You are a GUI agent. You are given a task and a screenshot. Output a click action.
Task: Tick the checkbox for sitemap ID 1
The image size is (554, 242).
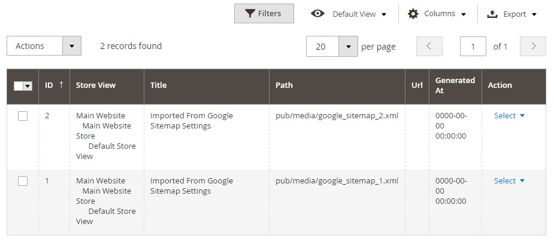[23, 181]
